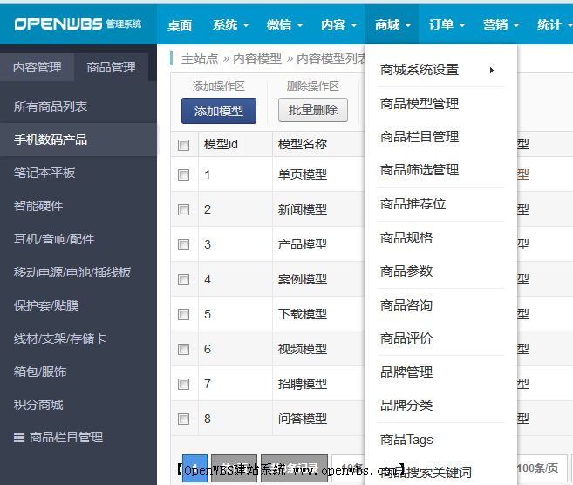Expand the 商城系统设置 submenu arrow
The image size is (573, 485).
(x=492, y=70)
